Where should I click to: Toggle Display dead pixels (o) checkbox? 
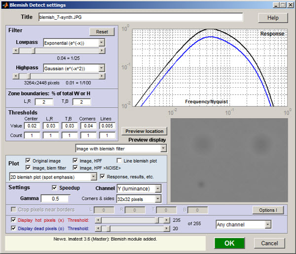(x=13, y=228)
